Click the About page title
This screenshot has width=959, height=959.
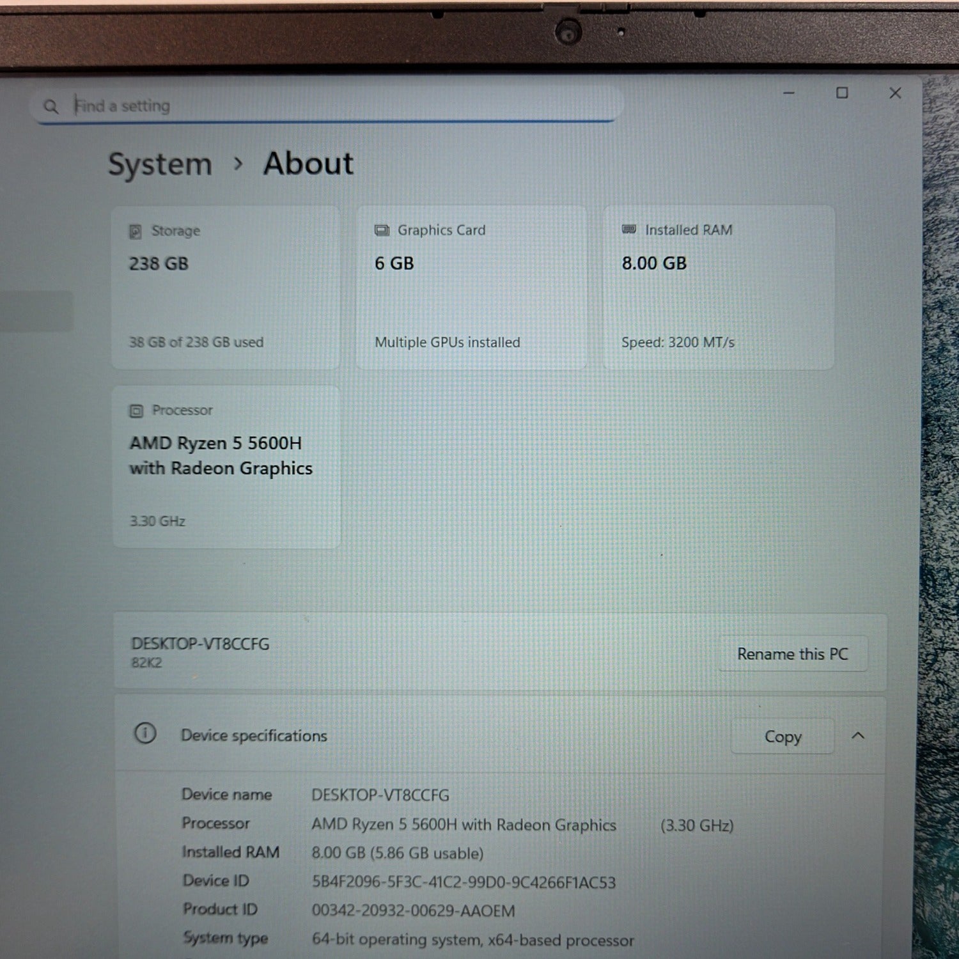click(x=308, y=164)
